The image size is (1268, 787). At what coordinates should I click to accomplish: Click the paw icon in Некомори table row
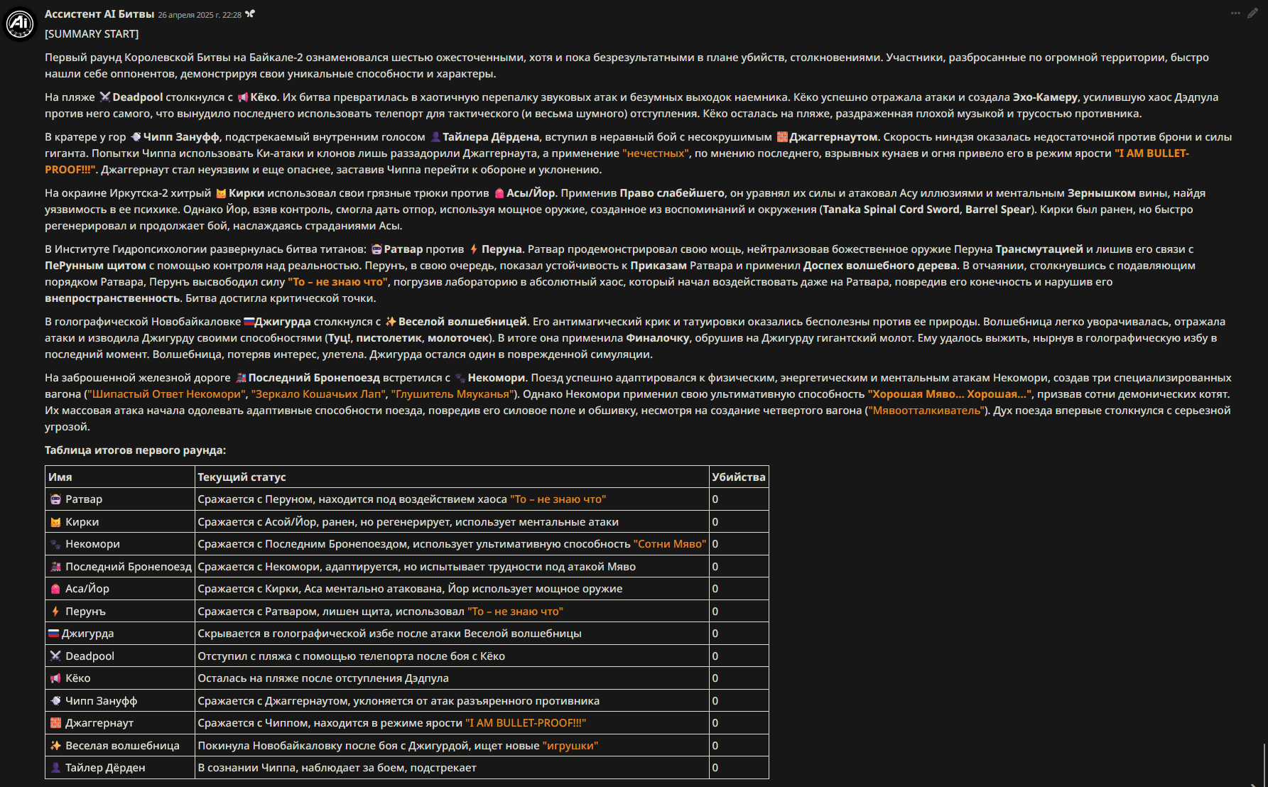click(55, 544)
